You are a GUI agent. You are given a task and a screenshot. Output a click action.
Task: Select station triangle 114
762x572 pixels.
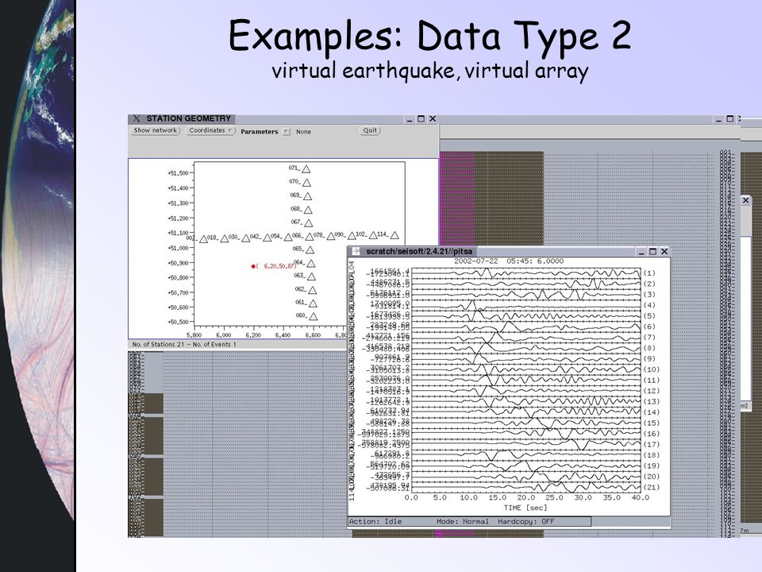394,235
